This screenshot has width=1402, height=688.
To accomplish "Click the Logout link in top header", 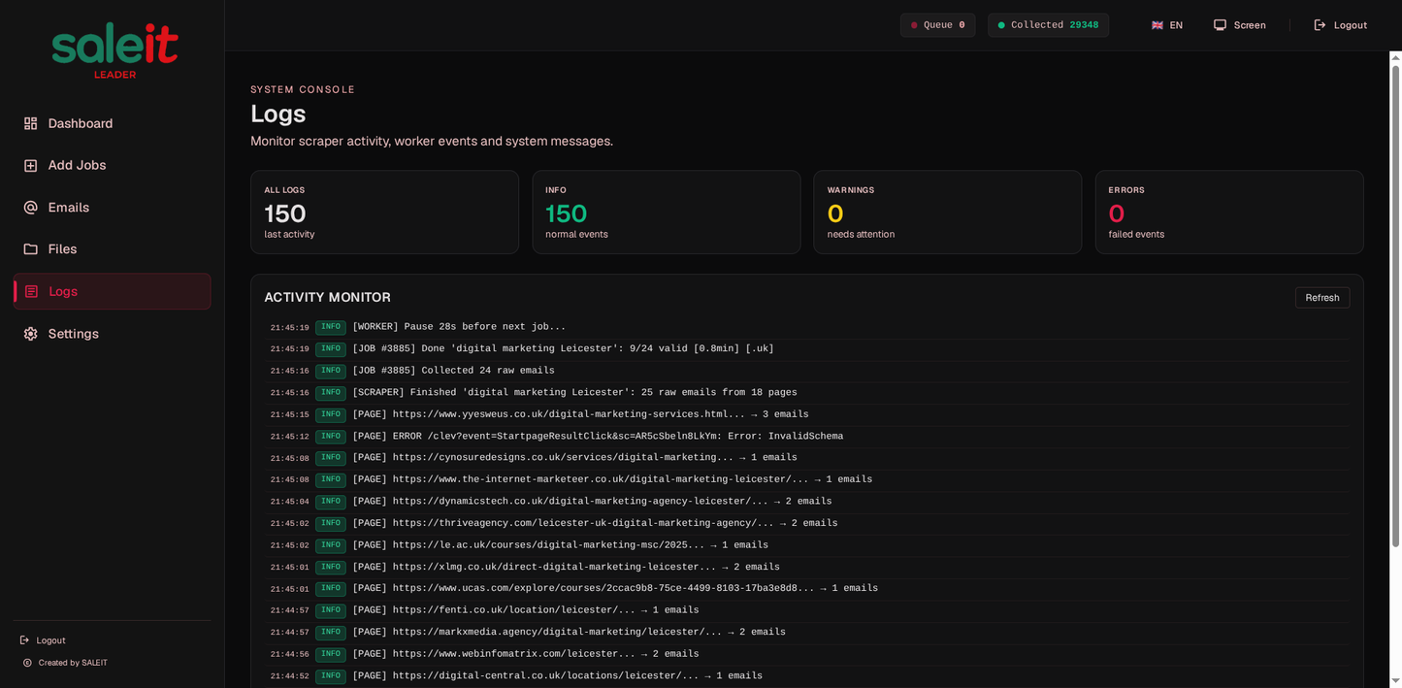I will [1340, 25].
